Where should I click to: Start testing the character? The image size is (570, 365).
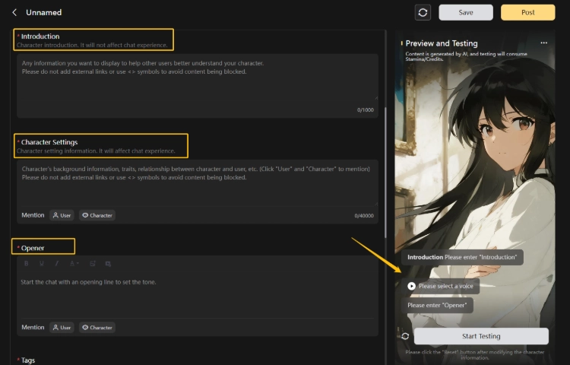(x=481, y=336)
